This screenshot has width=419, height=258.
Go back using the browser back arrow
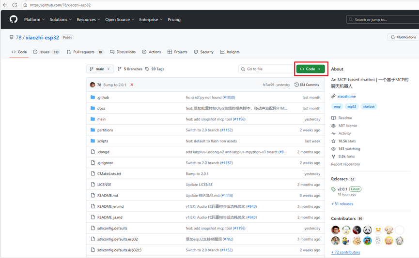5,5
